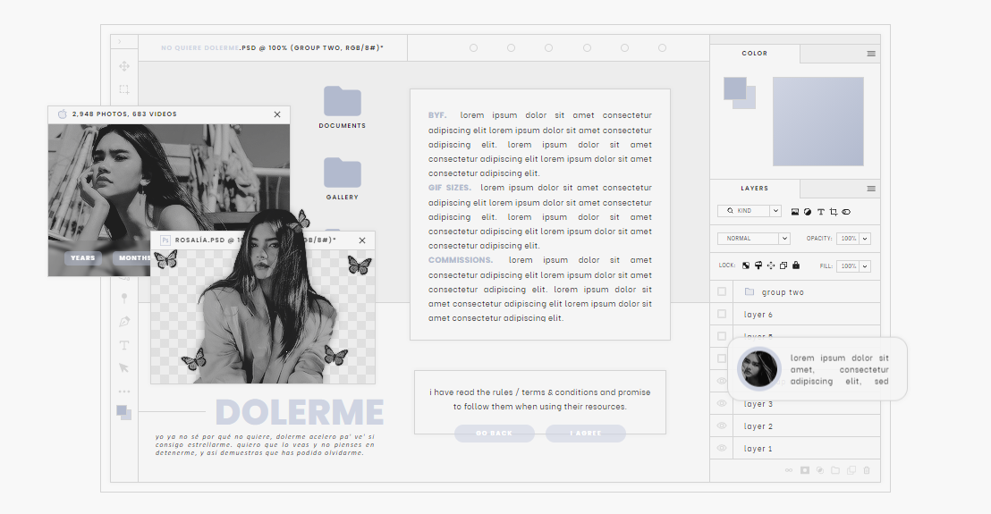Click the pin tool above the Pen tool
Screen dimensions: 991x514
pos(124,298)
